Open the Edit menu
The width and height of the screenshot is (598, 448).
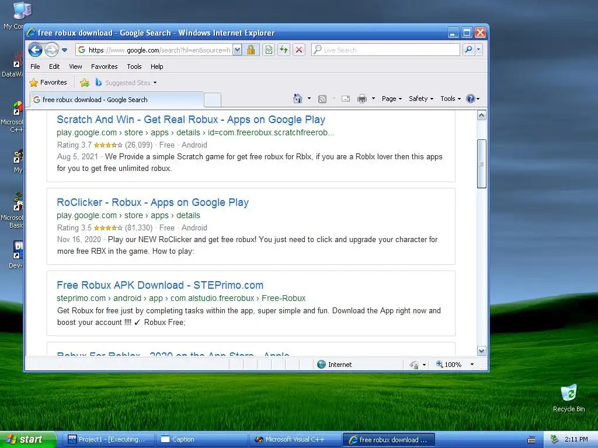click(54, 66)
